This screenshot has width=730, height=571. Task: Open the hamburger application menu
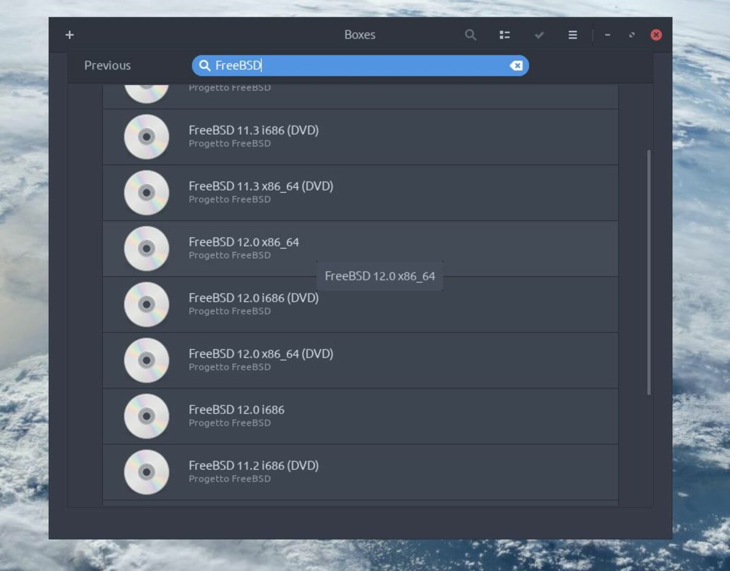coord(572,35)
